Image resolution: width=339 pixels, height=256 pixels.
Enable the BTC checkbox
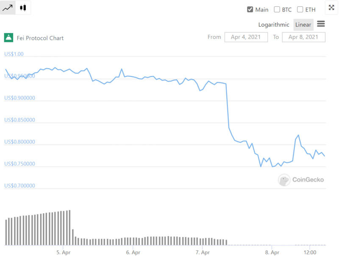click(x=277, y=9)
